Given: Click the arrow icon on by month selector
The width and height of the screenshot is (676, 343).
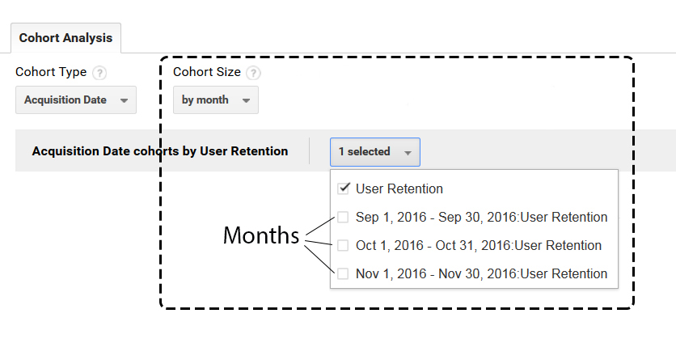Looking at the screenshot, I should pos(246,100).
